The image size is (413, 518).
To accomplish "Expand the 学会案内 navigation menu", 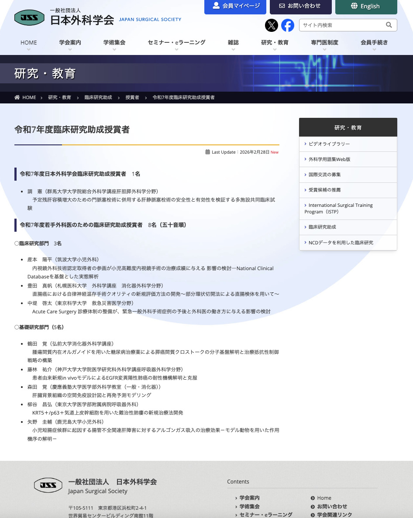I will coord(70,43).
